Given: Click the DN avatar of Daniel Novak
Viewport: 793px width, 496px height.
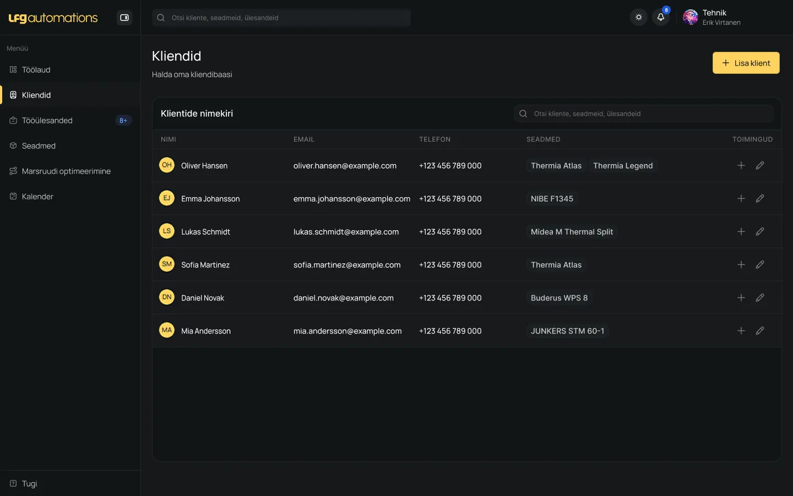Looking at the screenshot, I should 167,297.
